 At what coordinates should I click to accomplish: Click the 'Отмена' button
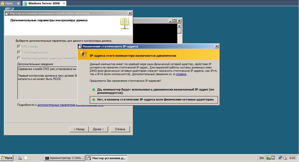point(120,129)
